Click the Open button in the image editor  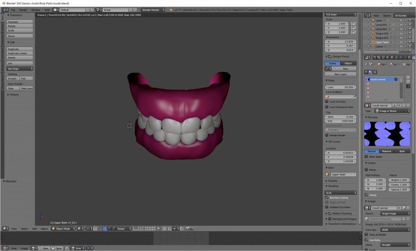[x=56, y=248]
